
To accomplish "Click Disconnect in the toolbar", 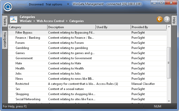I will click(x=36, y=4).
